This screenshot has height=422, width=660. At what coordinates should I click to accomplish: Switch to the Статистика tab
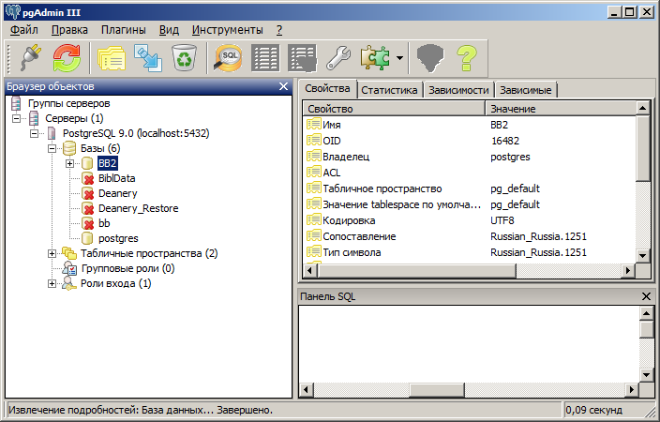point(389,90)
